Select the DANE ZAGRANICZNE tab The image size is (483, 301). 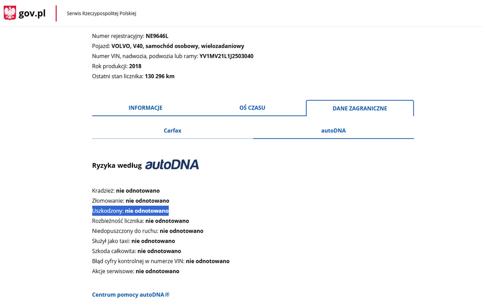click(359, 108)
